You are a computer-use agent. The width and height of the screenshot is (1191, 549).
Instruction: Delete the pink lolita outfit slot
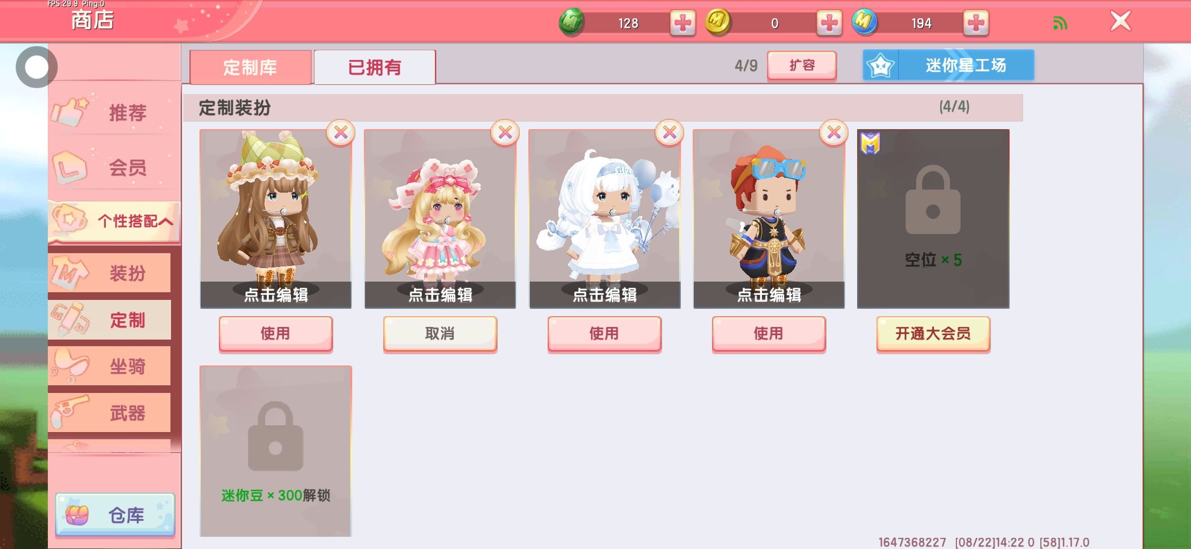coord(505,133)
